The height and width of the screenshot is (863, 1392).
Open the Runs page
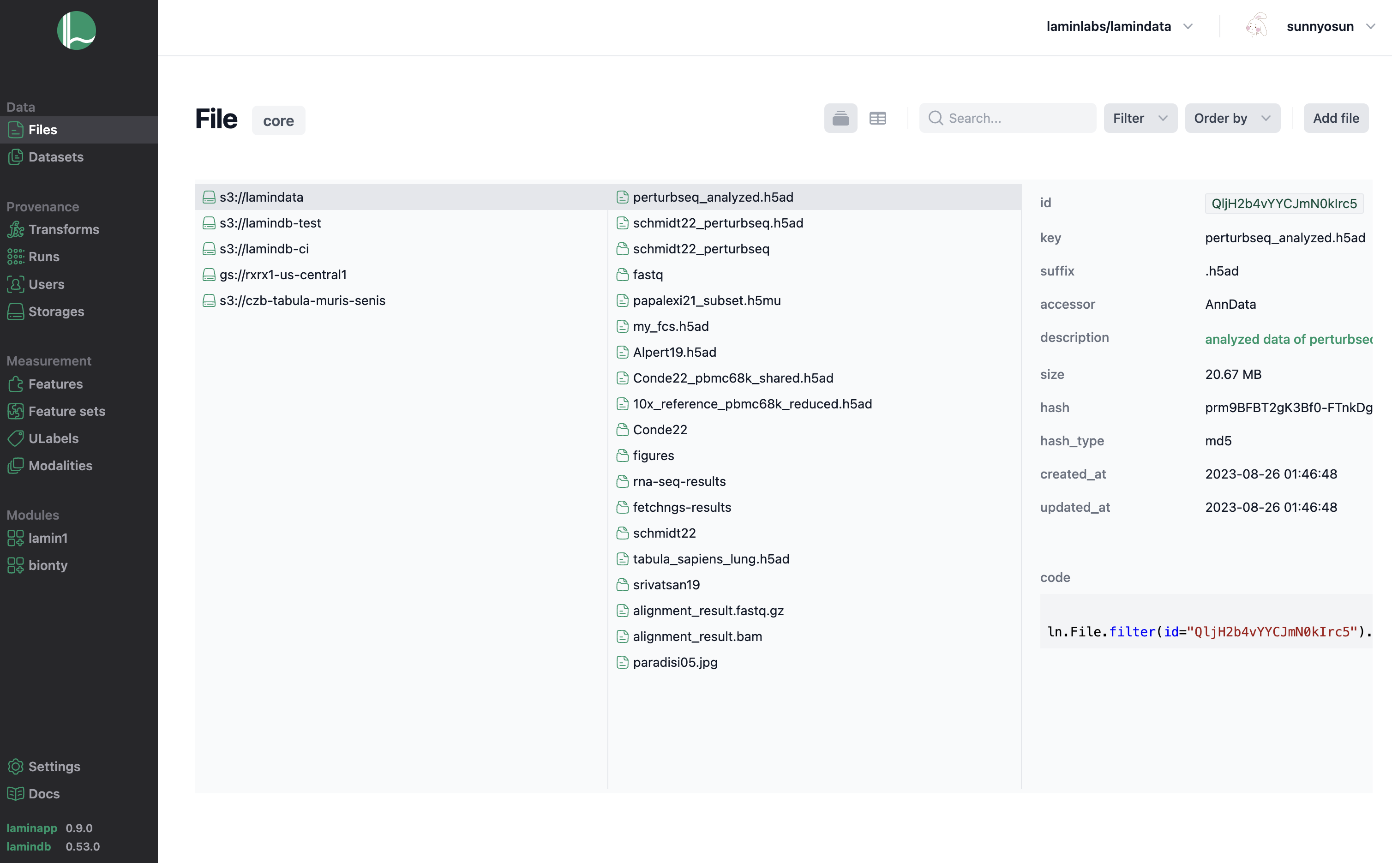79,257
